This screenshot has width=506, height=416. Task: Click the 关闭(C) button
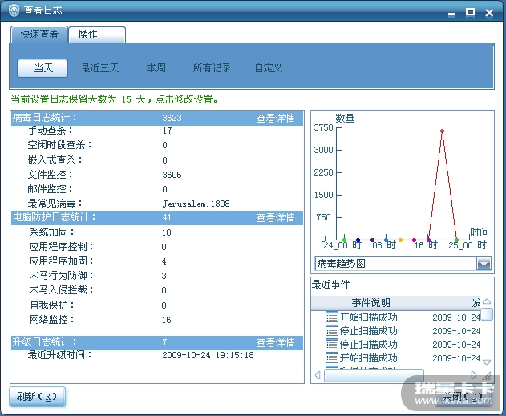pyautogui.click(x=463, y=397)
